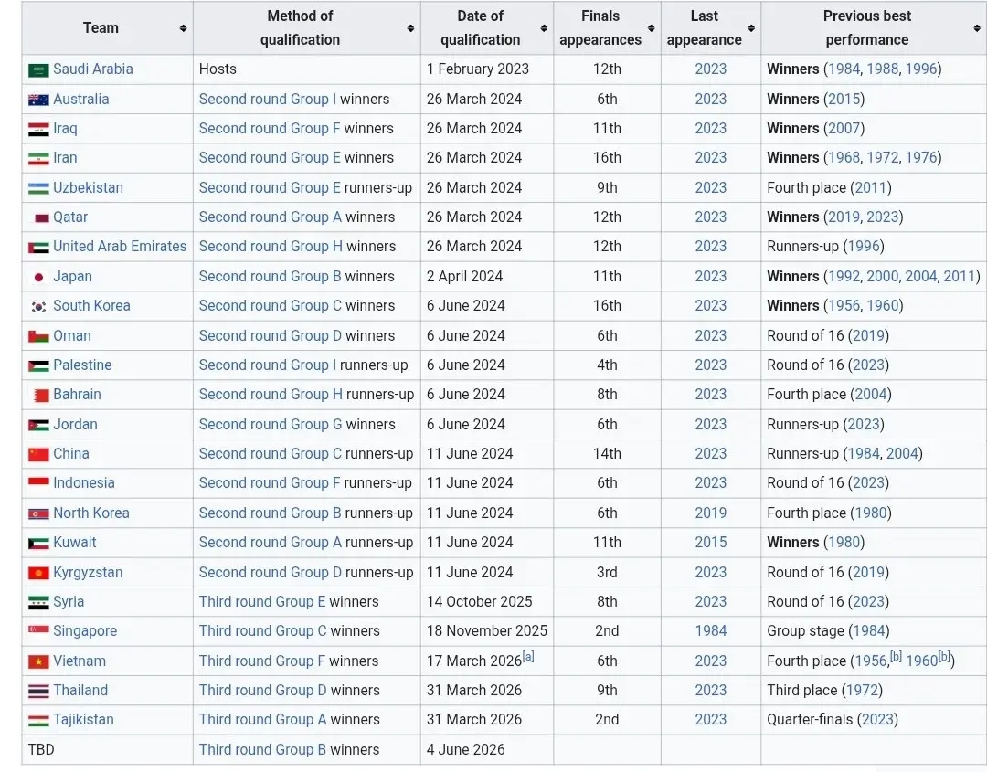
Task: Open Iraq's Second round Group F link
Action: pyautogui.click(x=270, y=128)
